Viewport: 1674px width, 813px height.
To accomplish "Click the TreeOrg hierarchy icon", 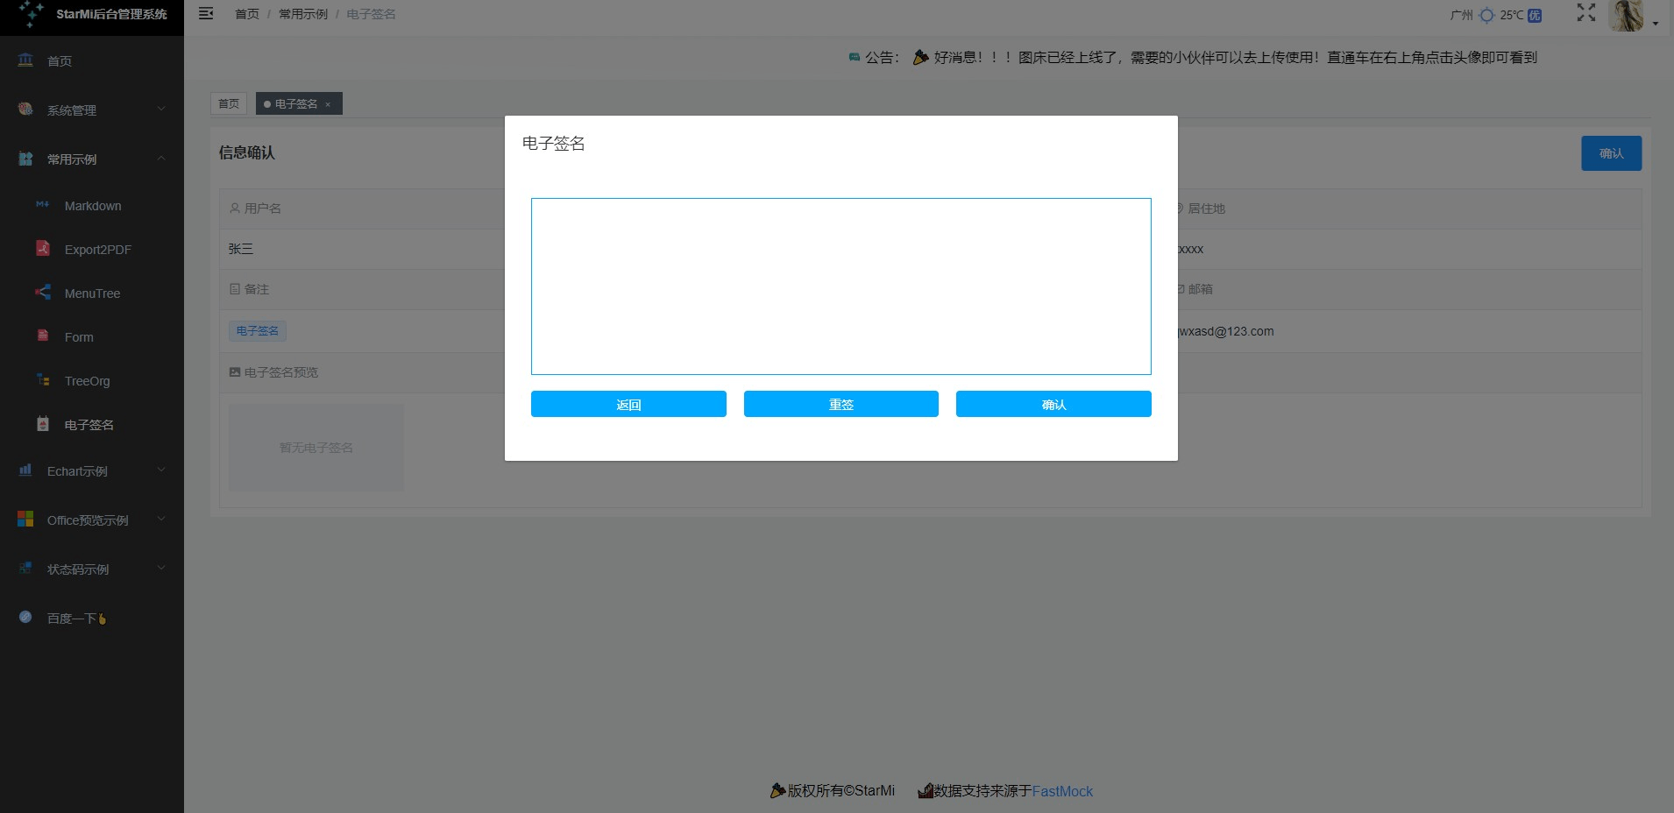I will point(43,379).
